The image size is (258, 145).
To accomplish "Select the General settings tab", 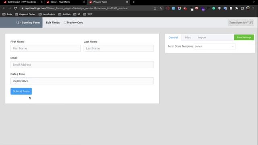I will pos(173,37).
